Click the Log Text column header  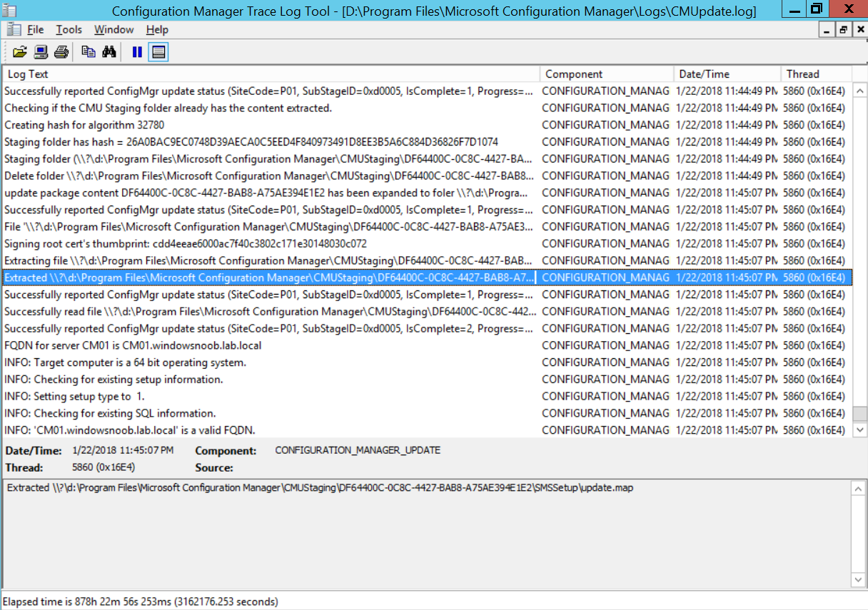pos(271,74)
